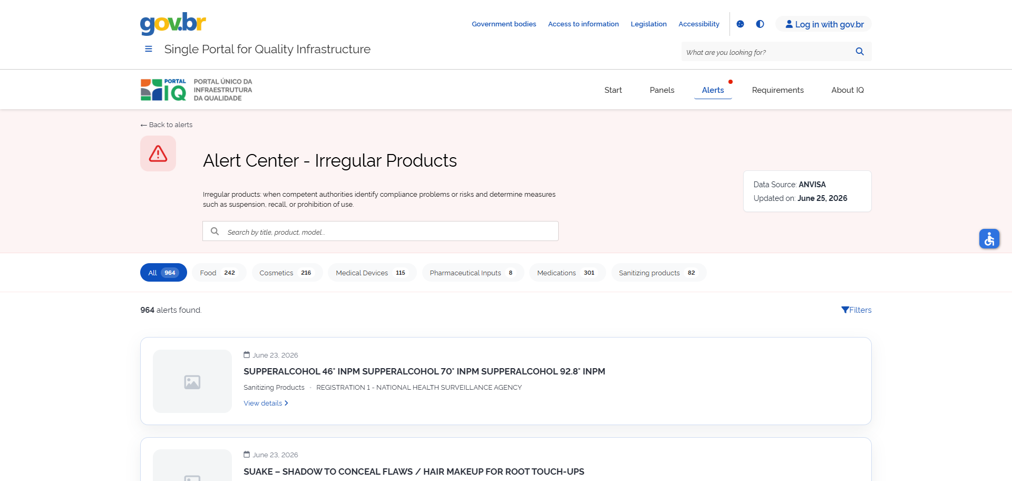Open About IQ menu item
The width and height of the screenshot is (1012, 481).
coord(848,90)
